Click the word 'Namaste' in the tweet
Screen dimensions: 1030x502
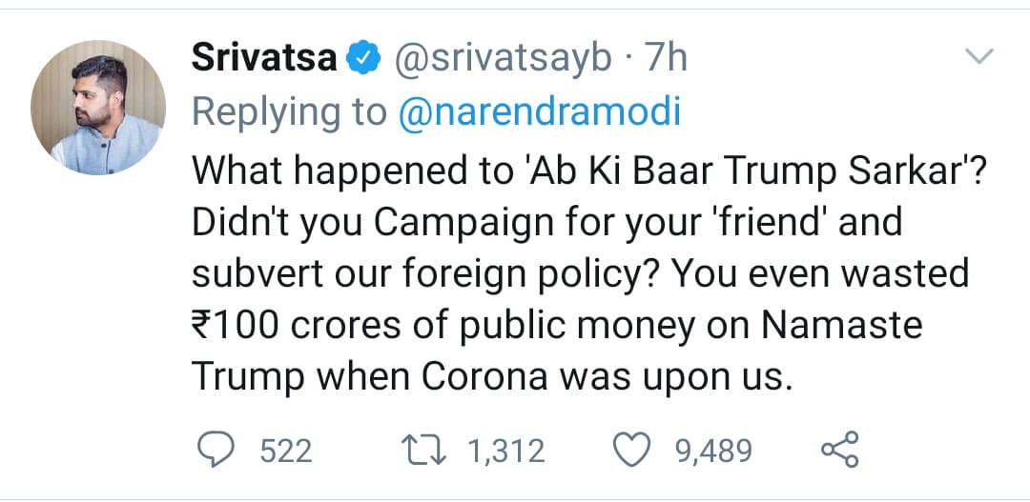click(x=840, y=326)
